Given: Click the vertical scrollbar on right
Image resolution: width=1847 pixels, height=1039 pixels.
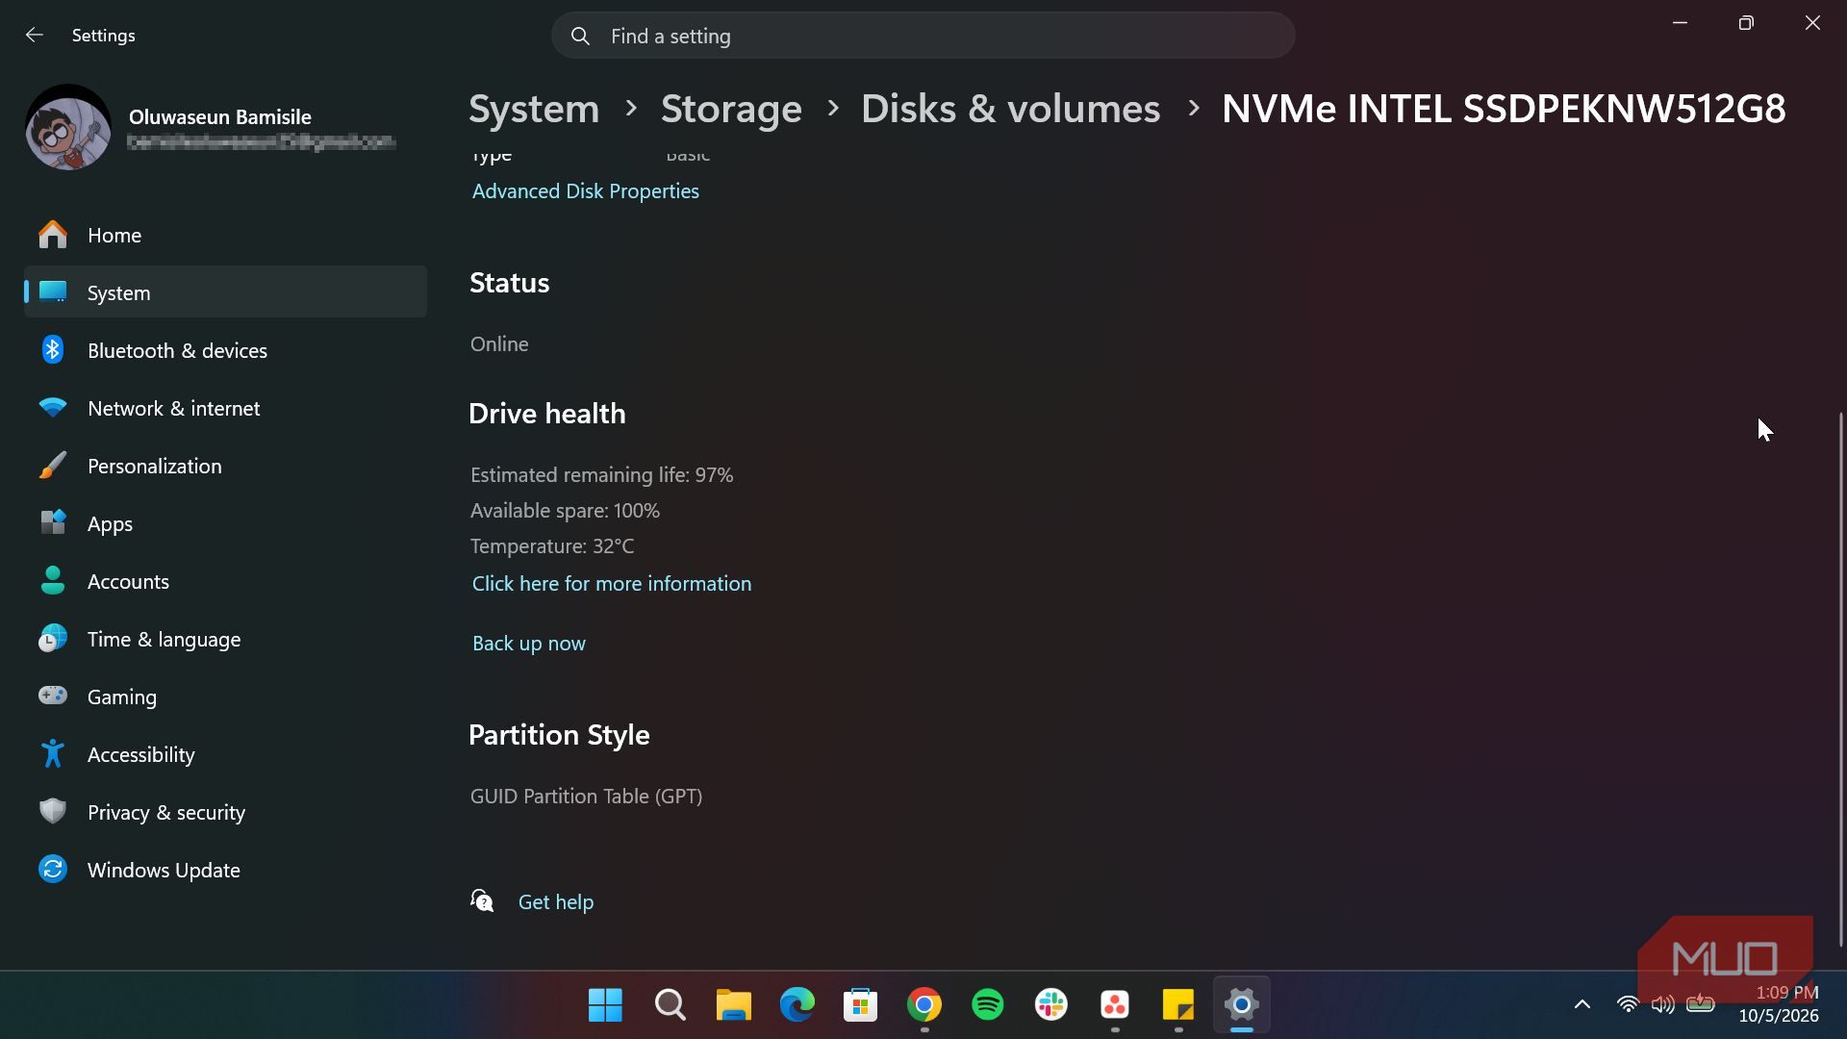Looking at the screenshot, I should pos(1841,678).
